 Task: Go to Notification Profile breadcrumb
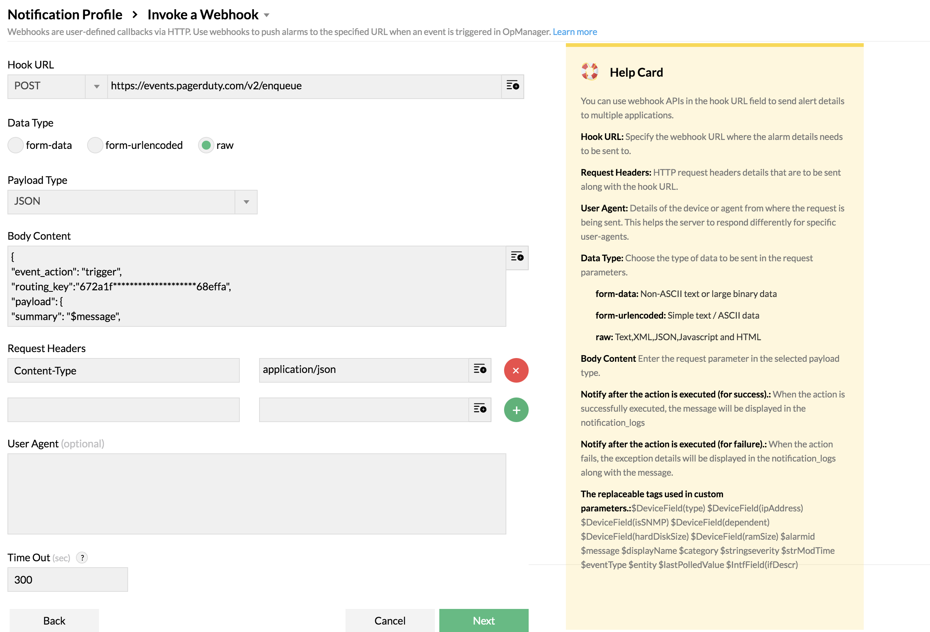tap(65, 15)
